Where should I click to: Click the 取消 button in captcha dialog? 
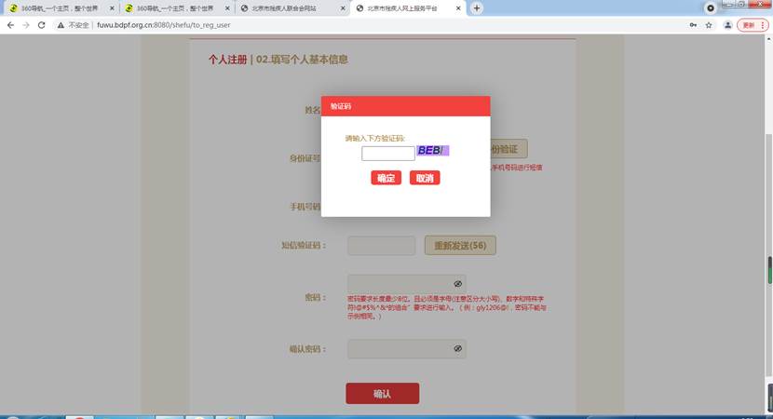(425, 178)
